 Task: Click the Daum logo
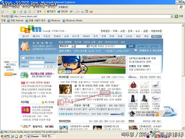[x=31, y=29]
